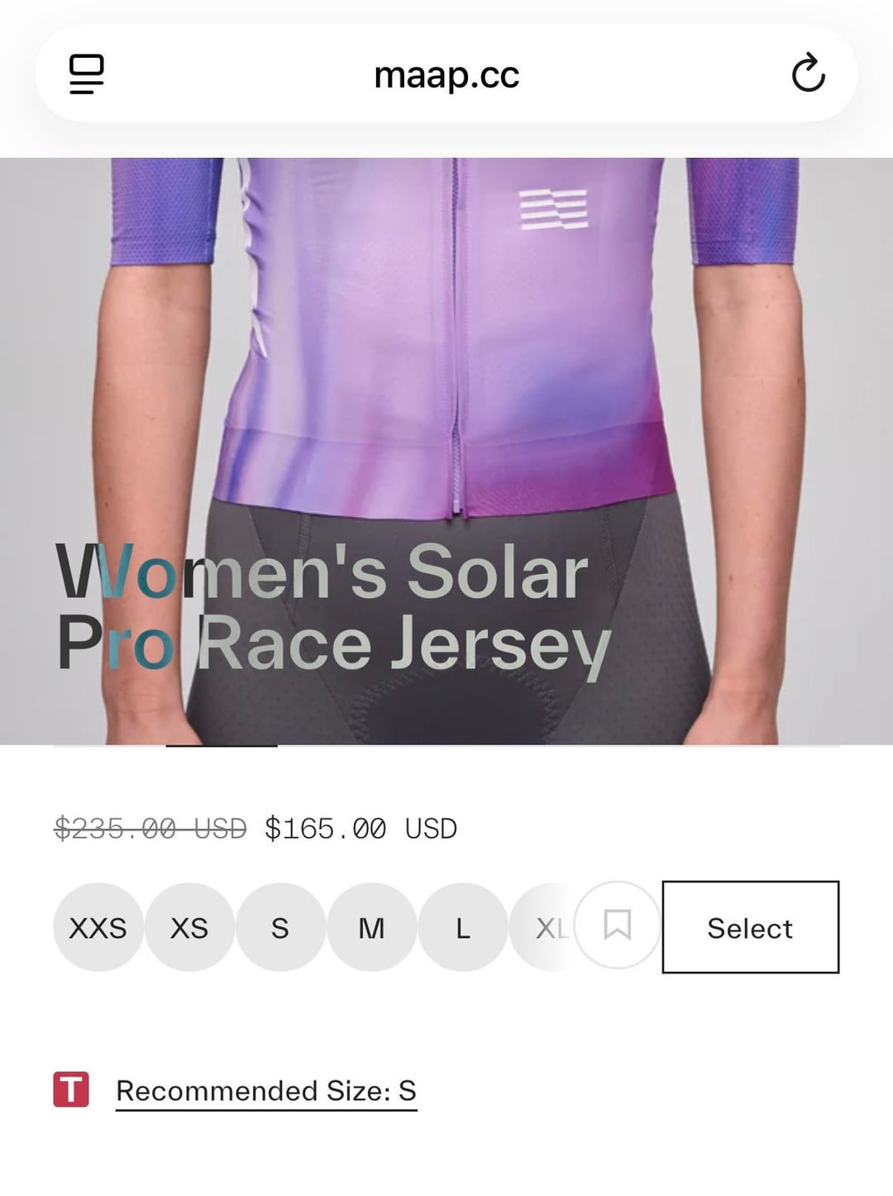The height and width of the screenshot is (1196, 893).
Task: Jump to first image carousel segment
Action: (109, 745)
